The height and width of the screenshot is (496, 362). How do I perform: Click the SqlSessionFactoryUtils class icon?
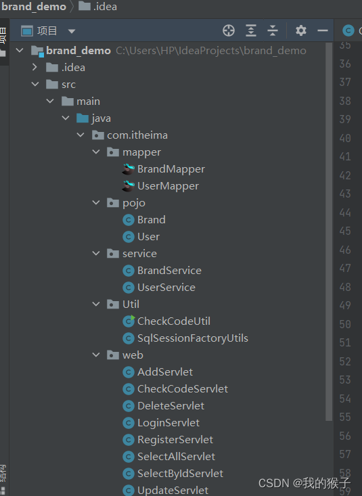(128, 338)
